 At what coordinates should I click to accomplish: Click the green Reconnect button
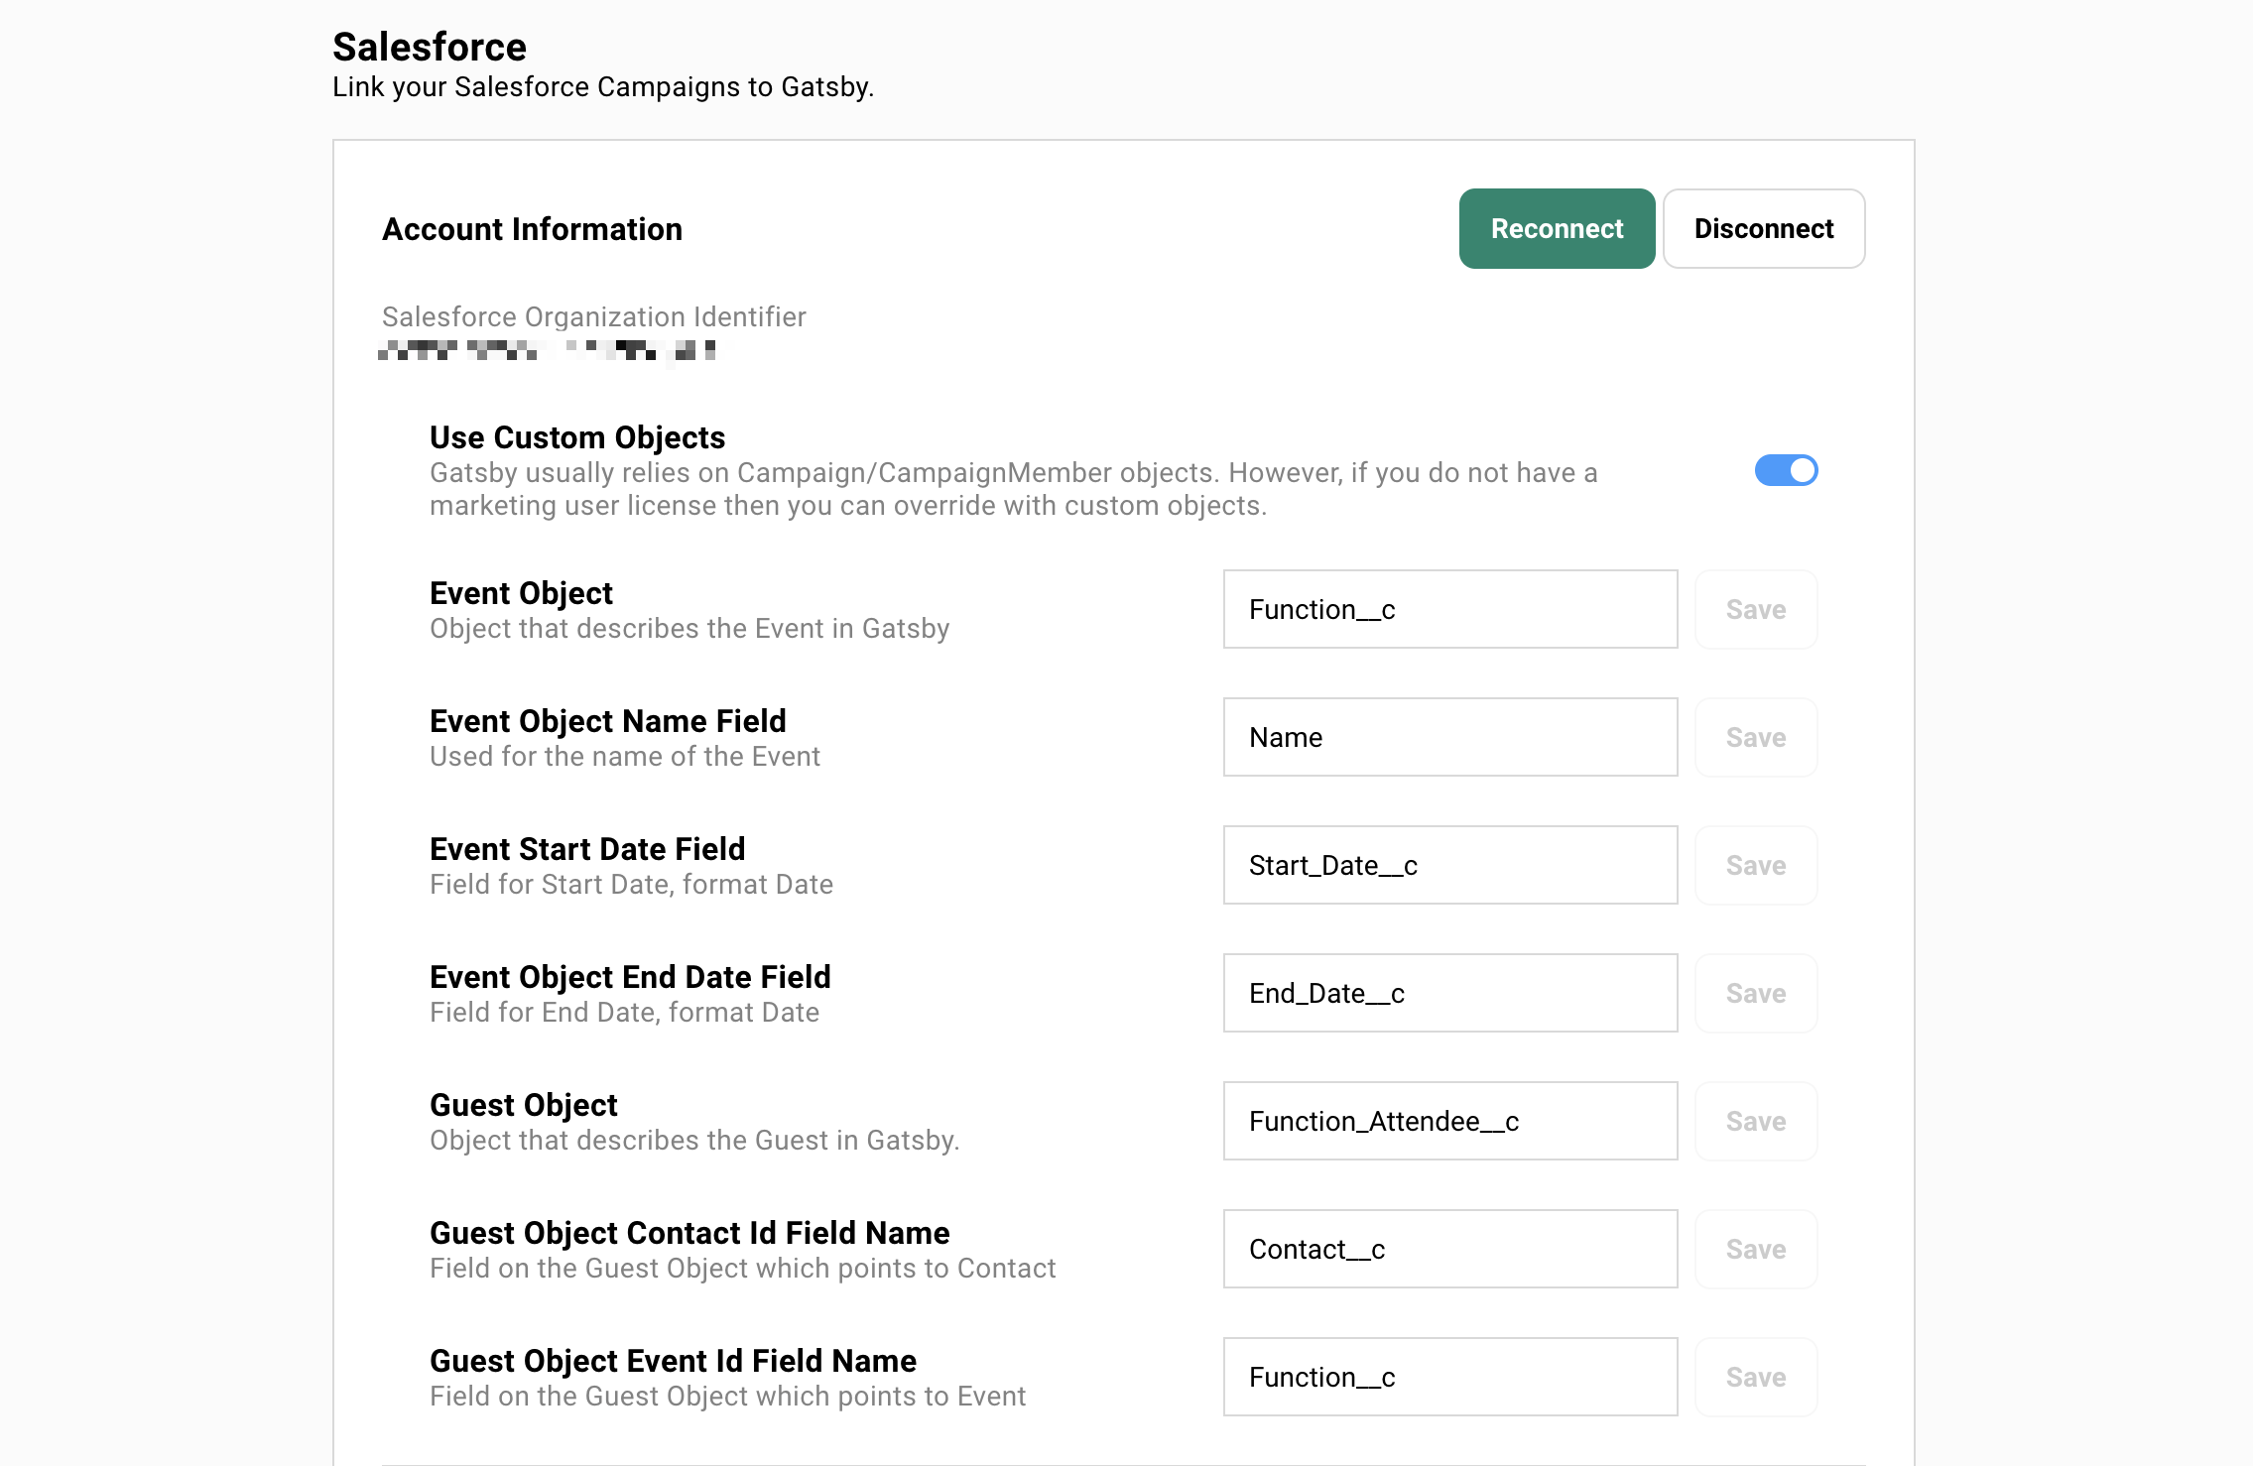point(1556,229)
